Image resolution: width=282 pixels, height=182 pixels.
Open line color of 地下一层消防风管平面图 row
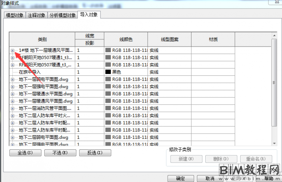point(126,108)
